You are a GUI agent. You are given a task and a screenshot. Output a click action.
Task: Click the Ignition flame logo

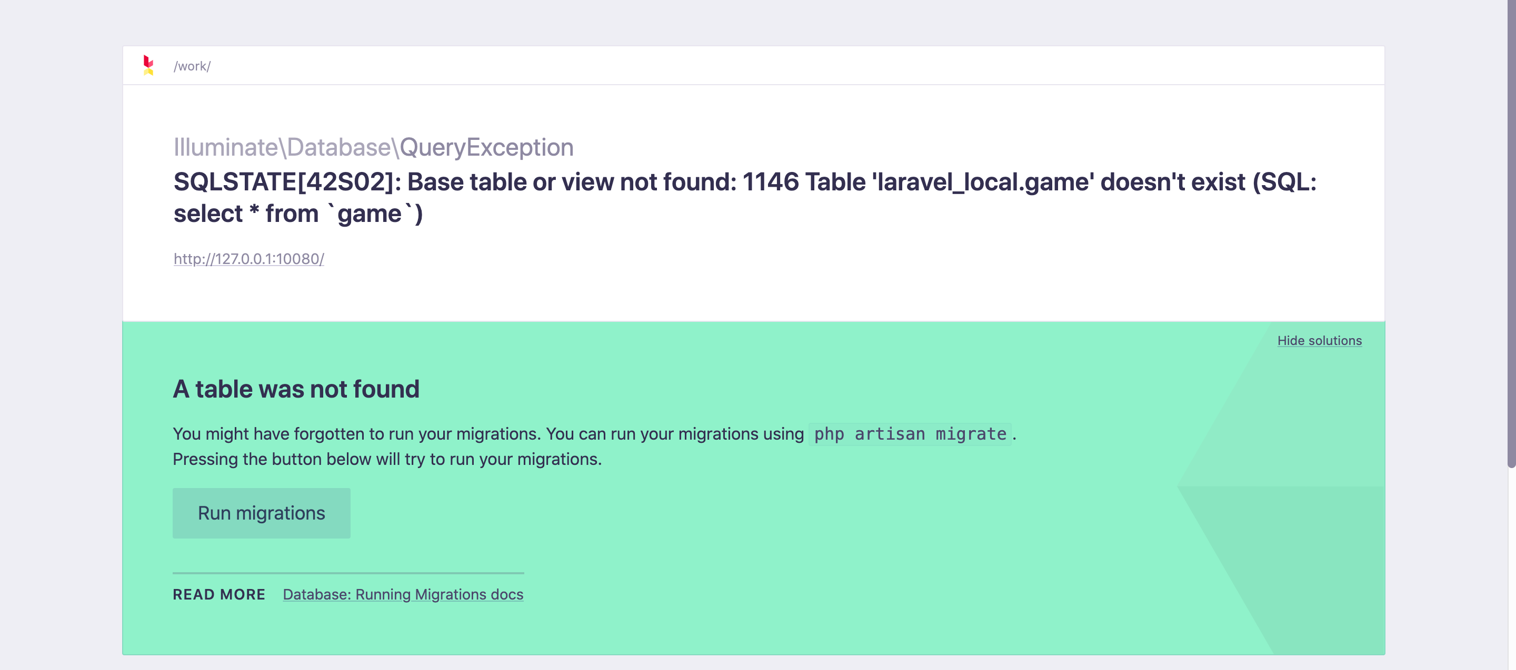[148, 65]
